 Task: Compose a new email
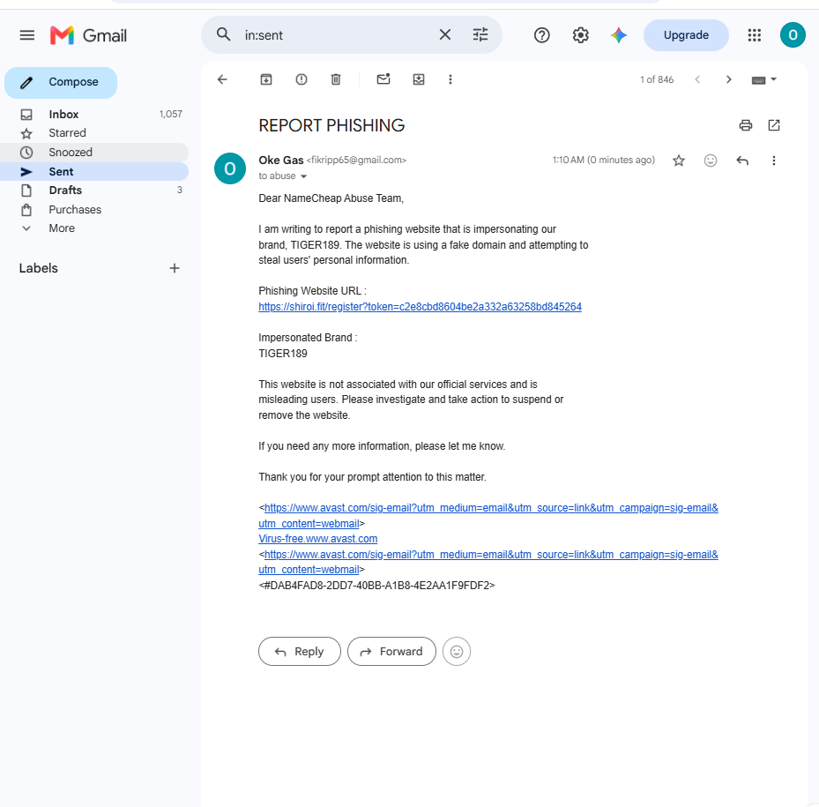pyautogui.click(x=61, y=83)
